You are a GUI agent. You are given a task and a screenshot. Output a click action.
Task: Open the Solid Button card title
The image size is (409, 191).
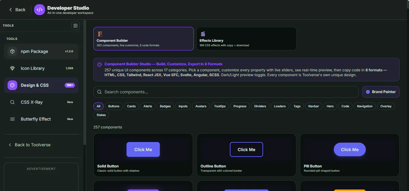(108, 166)
